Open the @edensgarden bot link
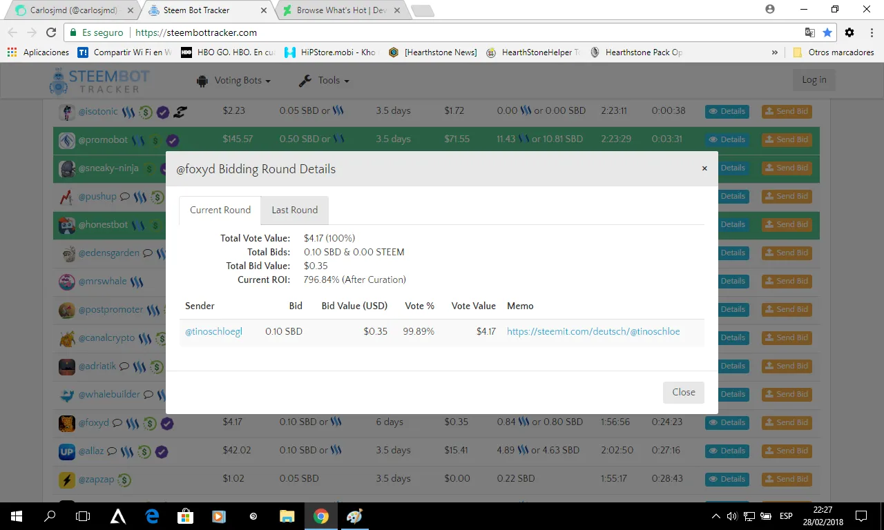The image size is (884, 530). [108, 253]
